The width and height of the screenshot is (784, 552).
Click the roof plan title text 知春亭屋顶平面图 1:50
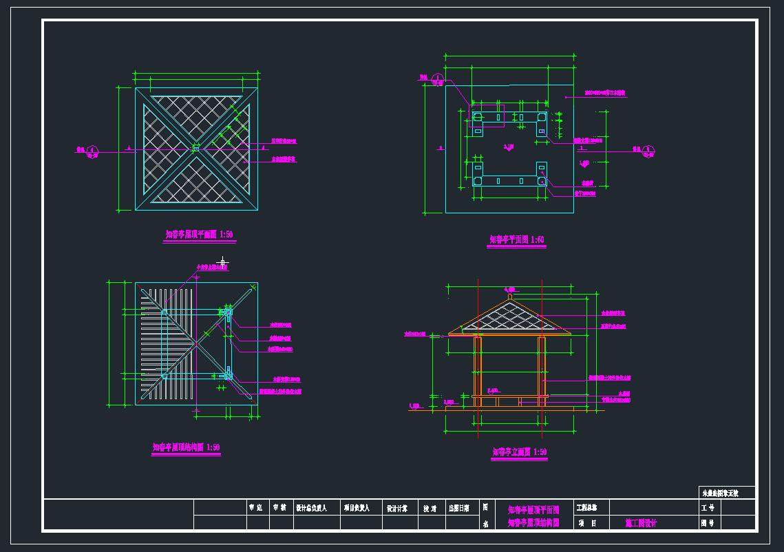pyautogui.click(x=199, y=235)
